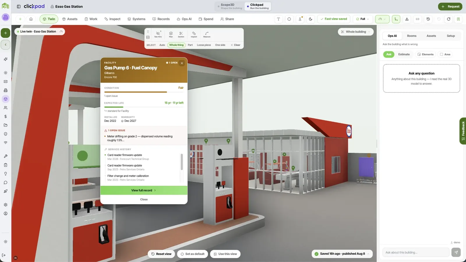Screen dimensions: 466x262
Task: Switch to the Setup tab in right panel
Action: [451, 36]
